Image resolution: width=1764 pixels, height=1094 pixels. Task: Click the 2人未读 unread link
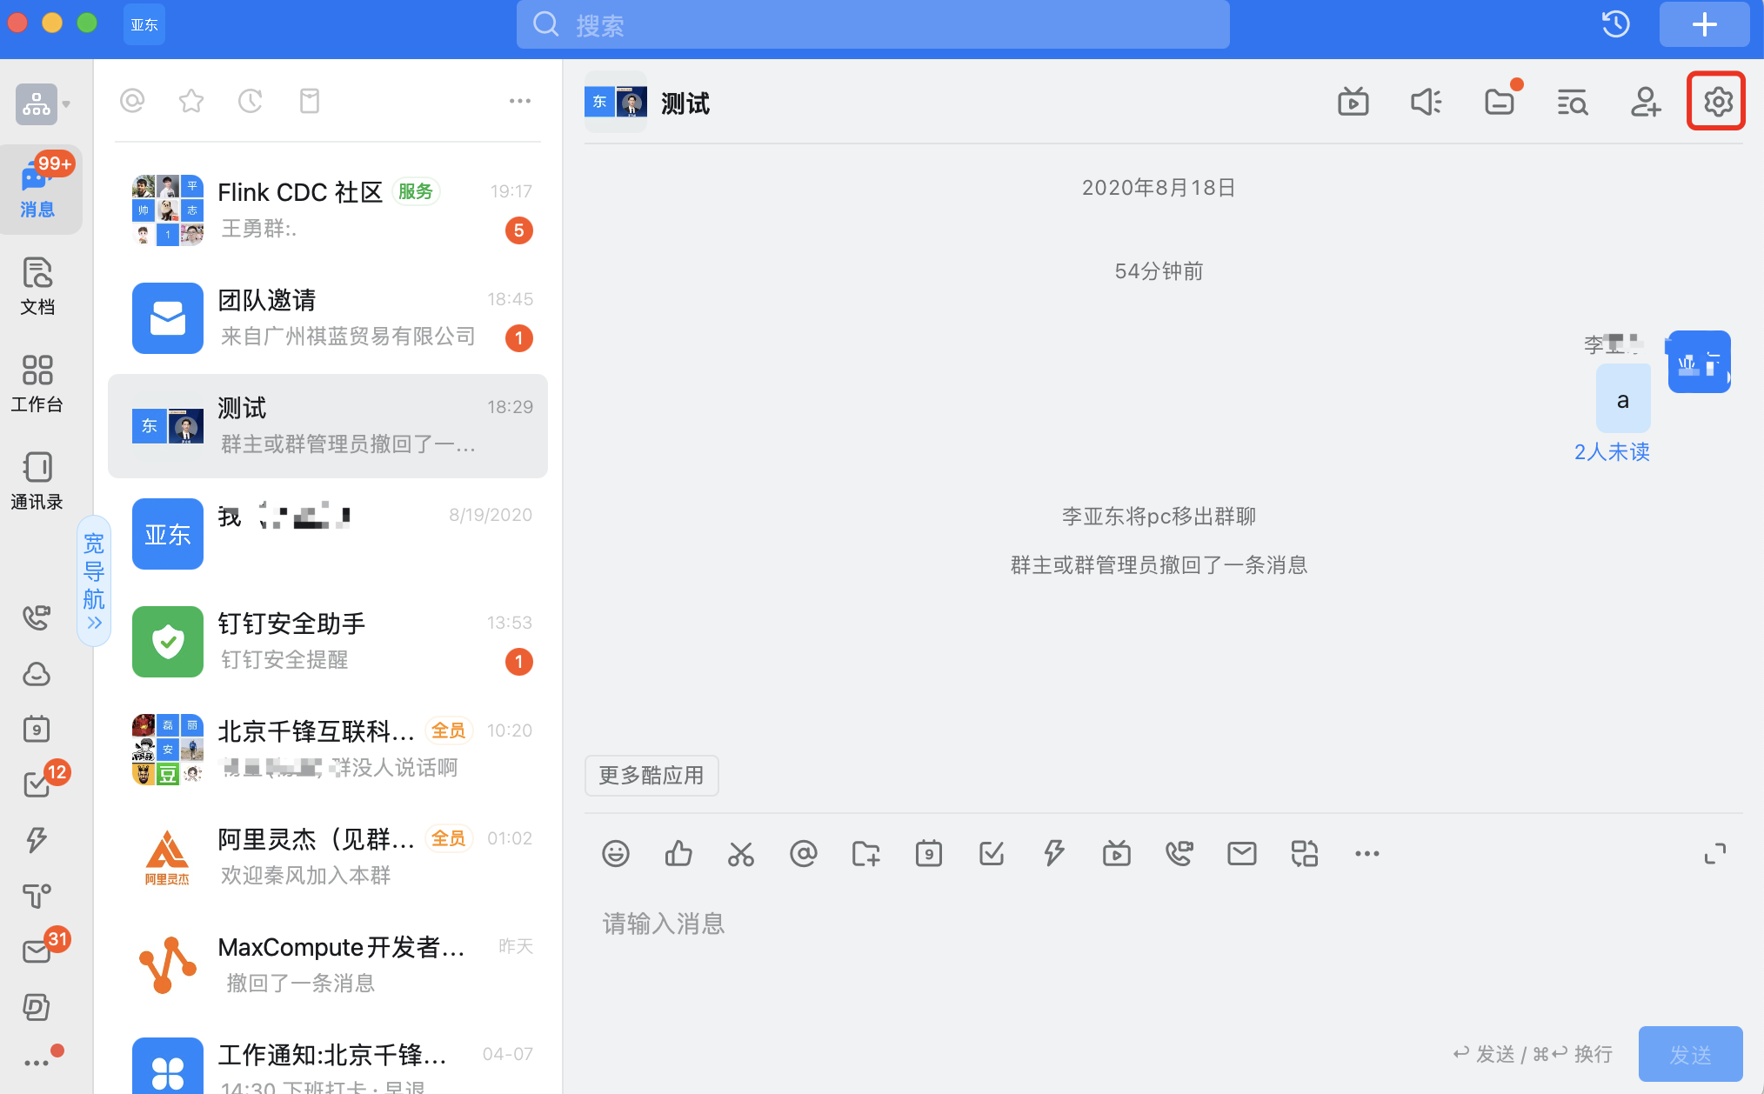[1612, 451]
